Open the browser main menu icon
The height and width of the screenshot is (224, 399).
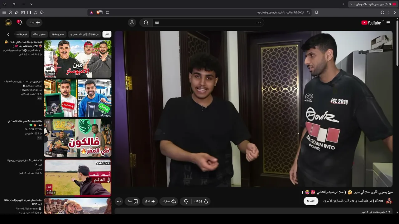(x=4, y=12)
